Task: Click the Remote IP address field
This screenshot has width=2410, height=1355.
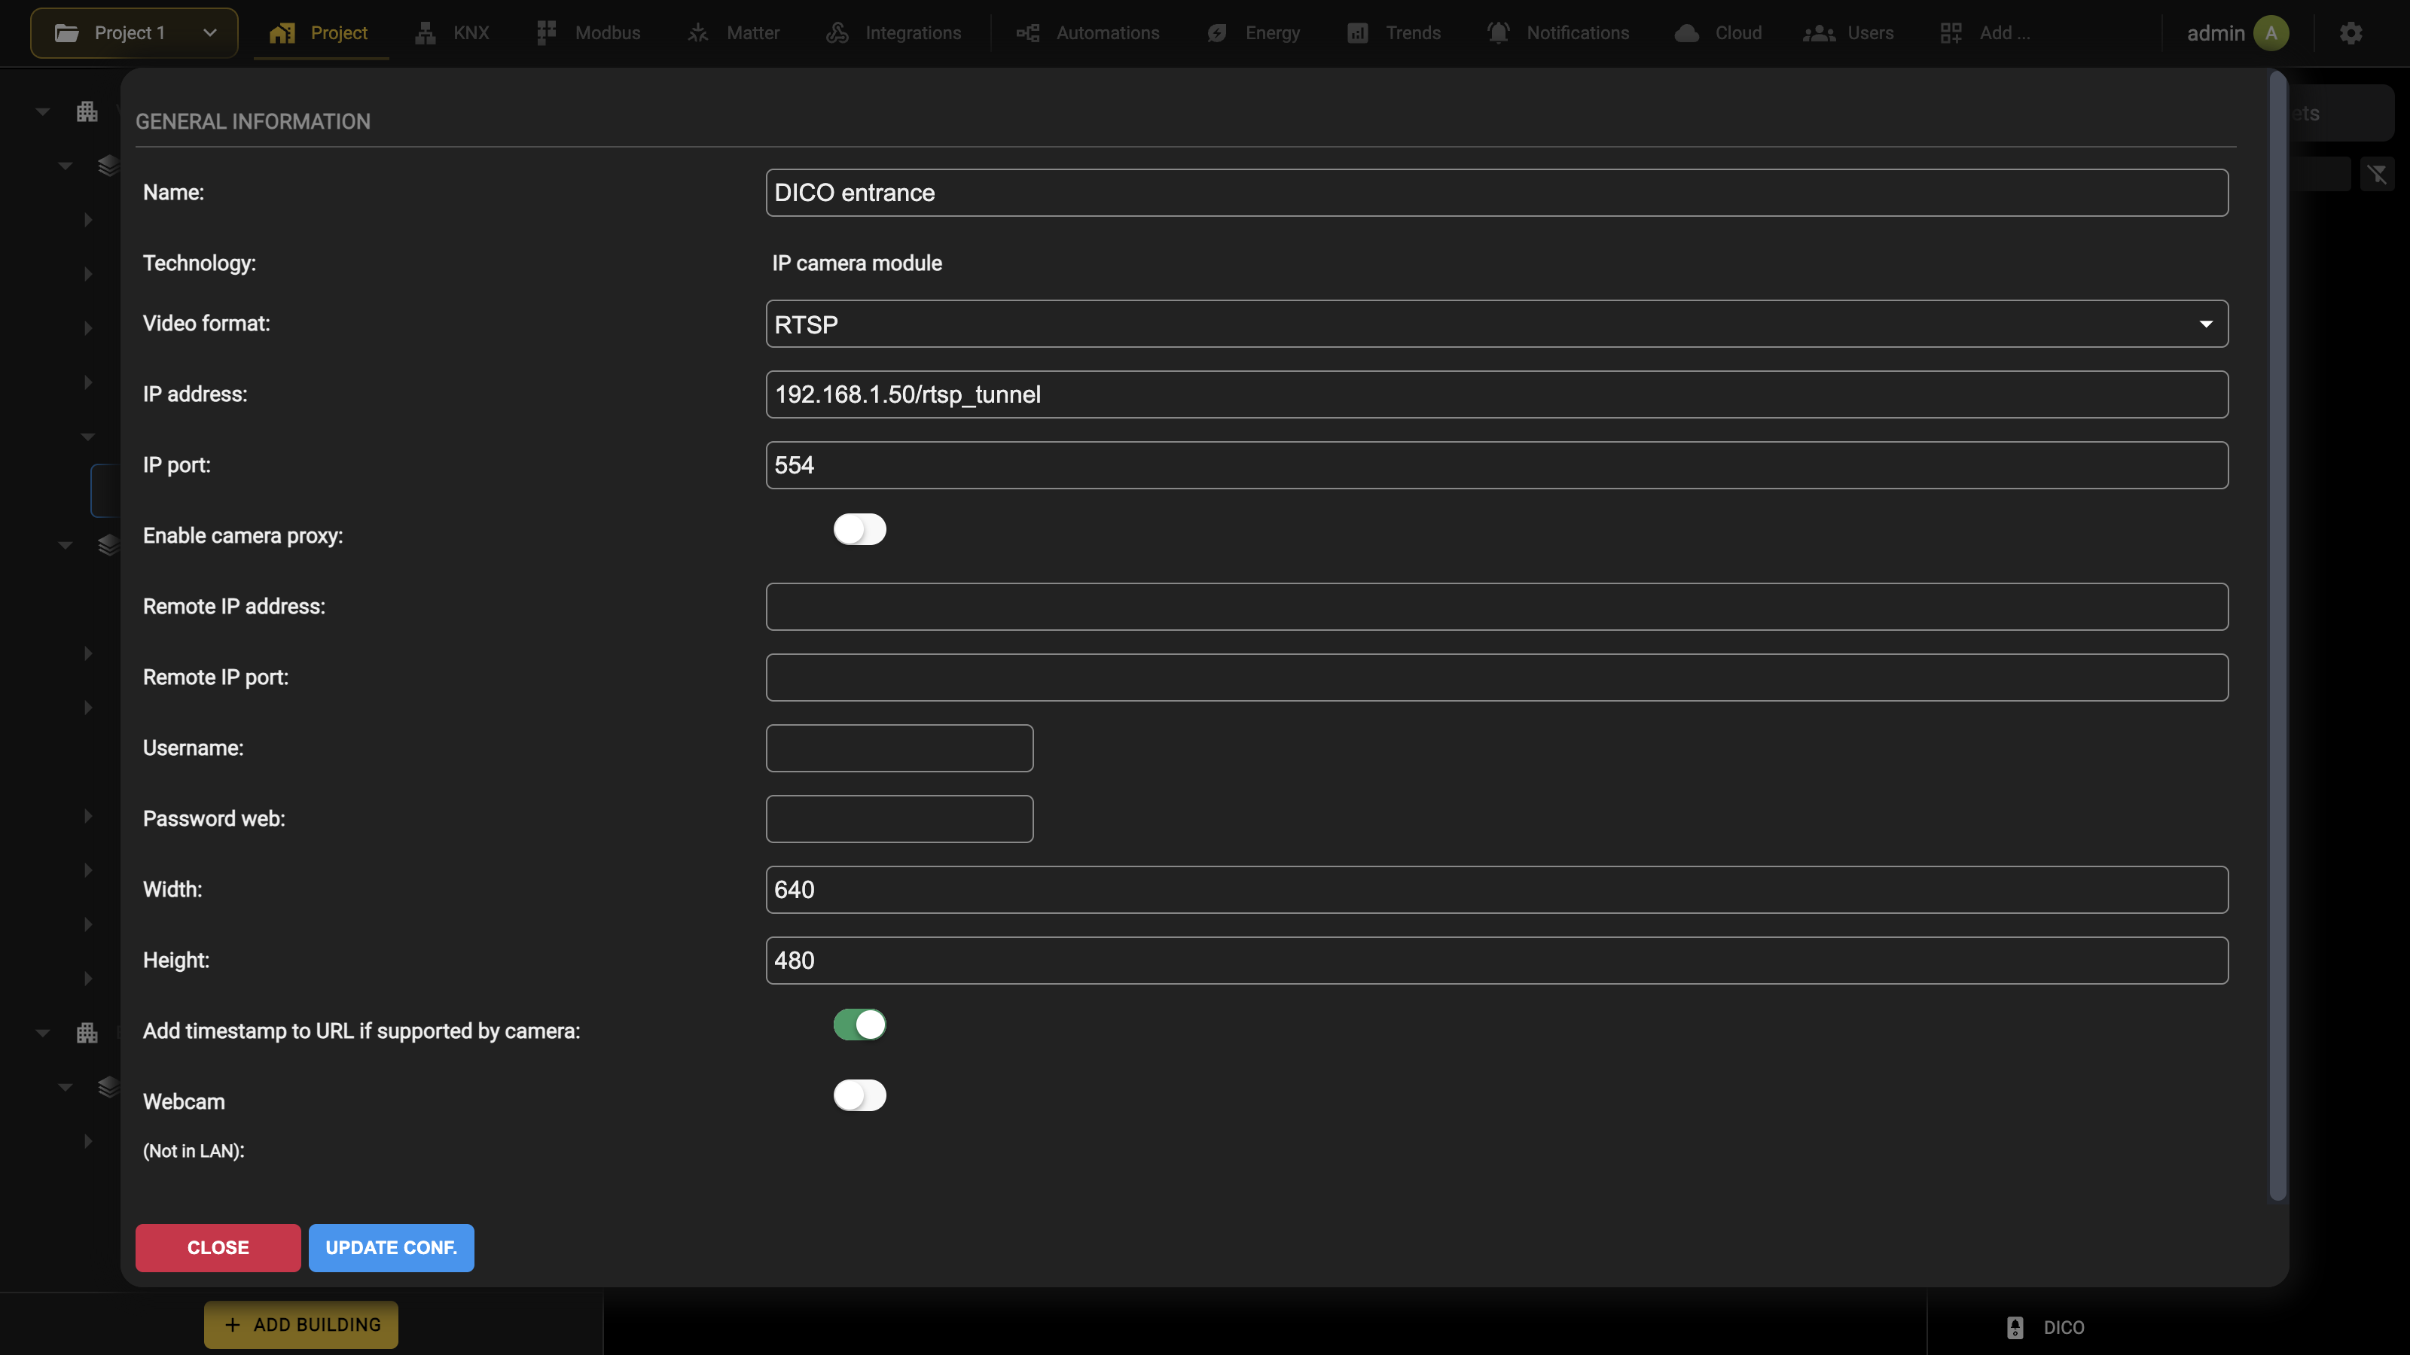Action: tap(1497, 607)
